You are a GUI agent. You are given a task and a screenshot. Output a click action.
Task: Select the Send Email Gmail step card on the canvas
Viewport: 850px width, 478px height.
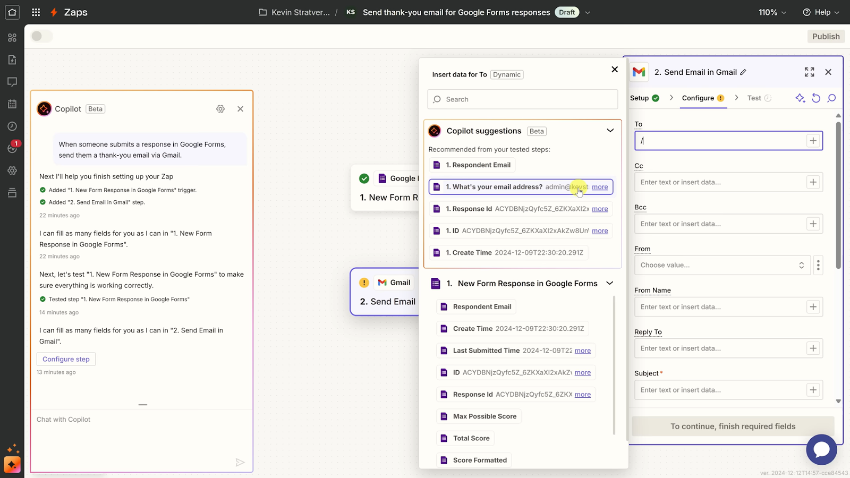point(385,292)
